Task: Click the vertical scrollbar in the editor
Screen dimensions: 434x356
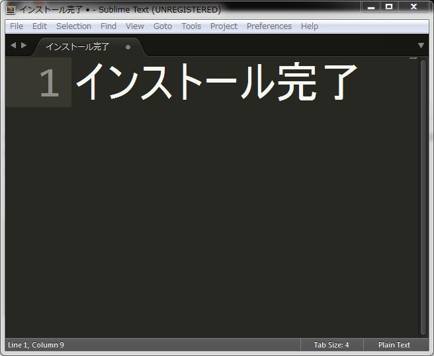Action: [423, 197]
